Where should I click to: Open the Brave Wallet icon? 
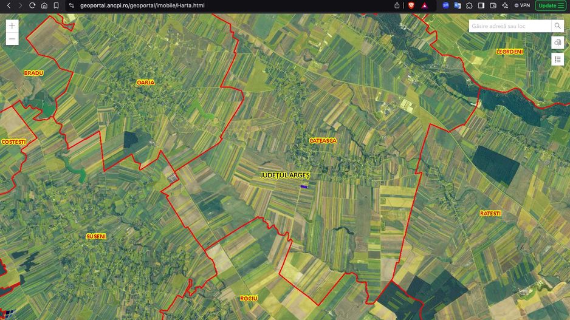pos(493,5)
